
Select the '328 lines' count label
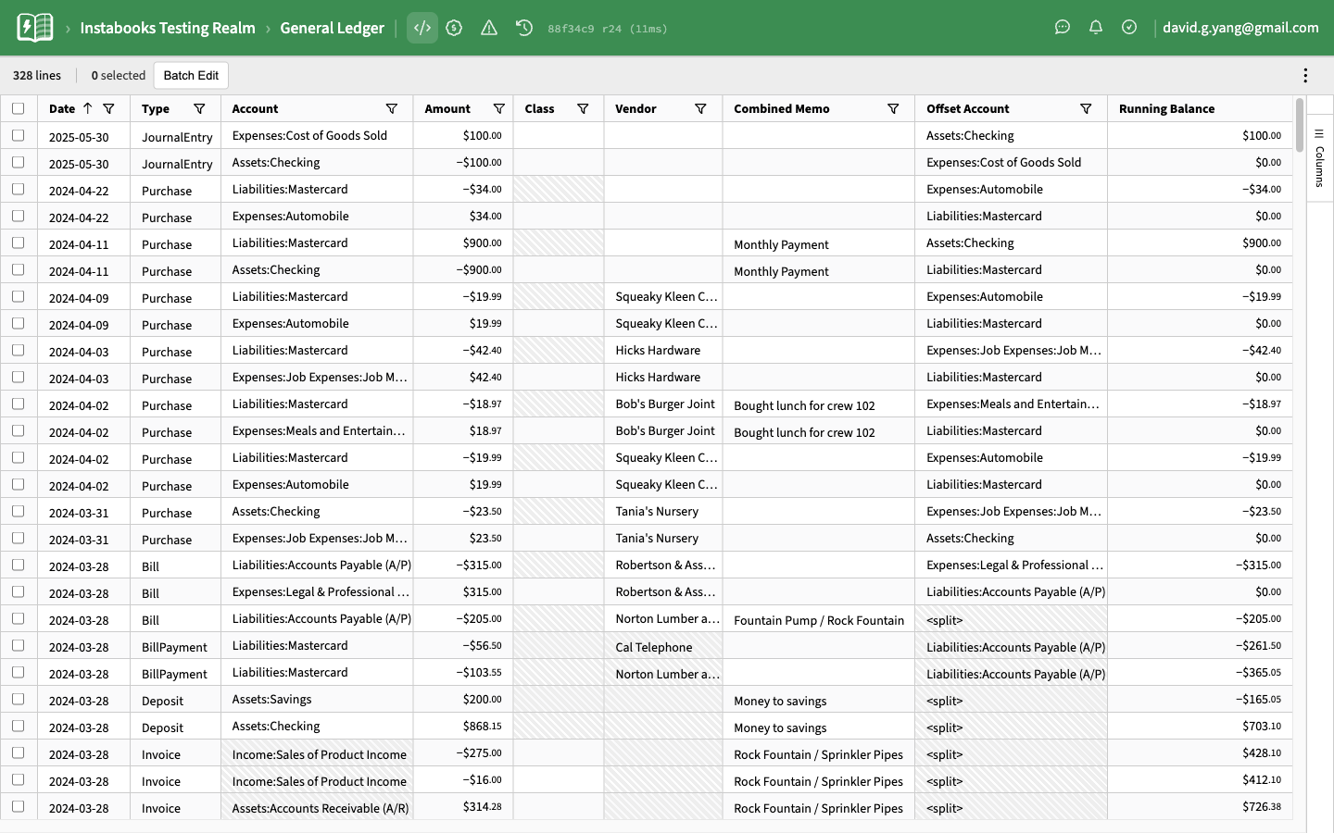pos(37,76)
